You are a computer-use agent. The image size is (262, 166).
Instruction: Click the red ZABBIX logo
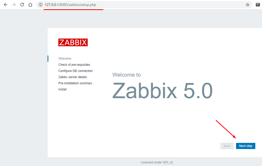[x=73, y=42]
